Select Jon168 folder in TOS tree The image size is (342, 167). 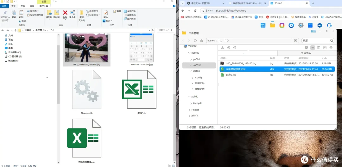coord(199,65)
